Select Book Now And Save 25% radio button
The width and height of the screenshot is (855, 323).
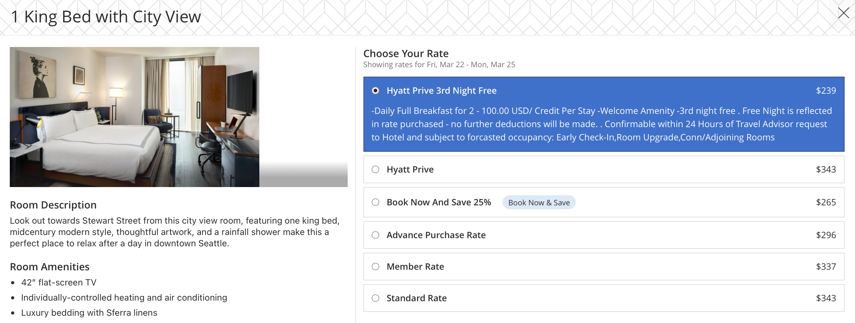[375, 202]
